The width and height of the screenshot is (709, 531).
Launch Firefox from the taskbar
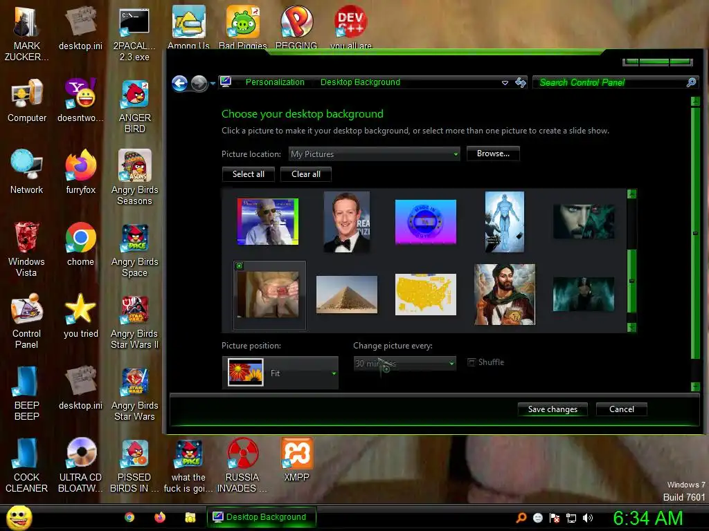160,517
